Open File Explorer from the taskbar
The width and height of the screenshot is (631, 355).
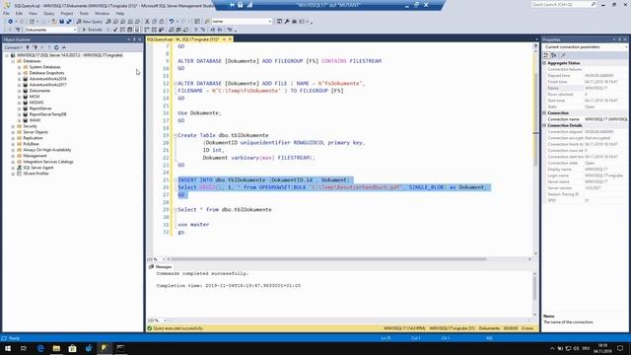point(56,348)
